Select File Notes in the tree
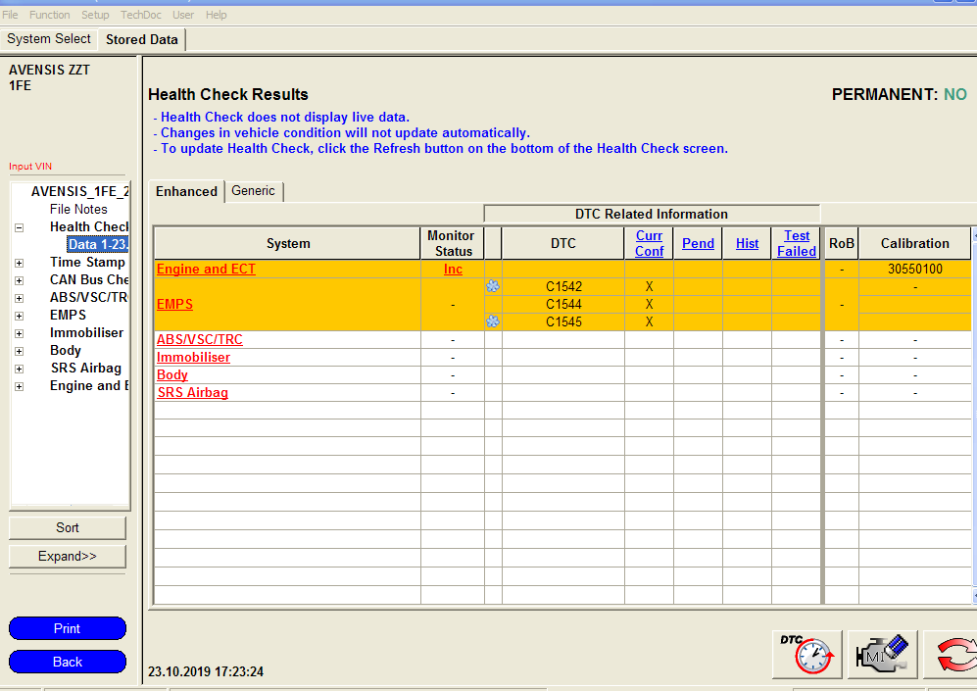977x691 pixels. tap(78, 209)
